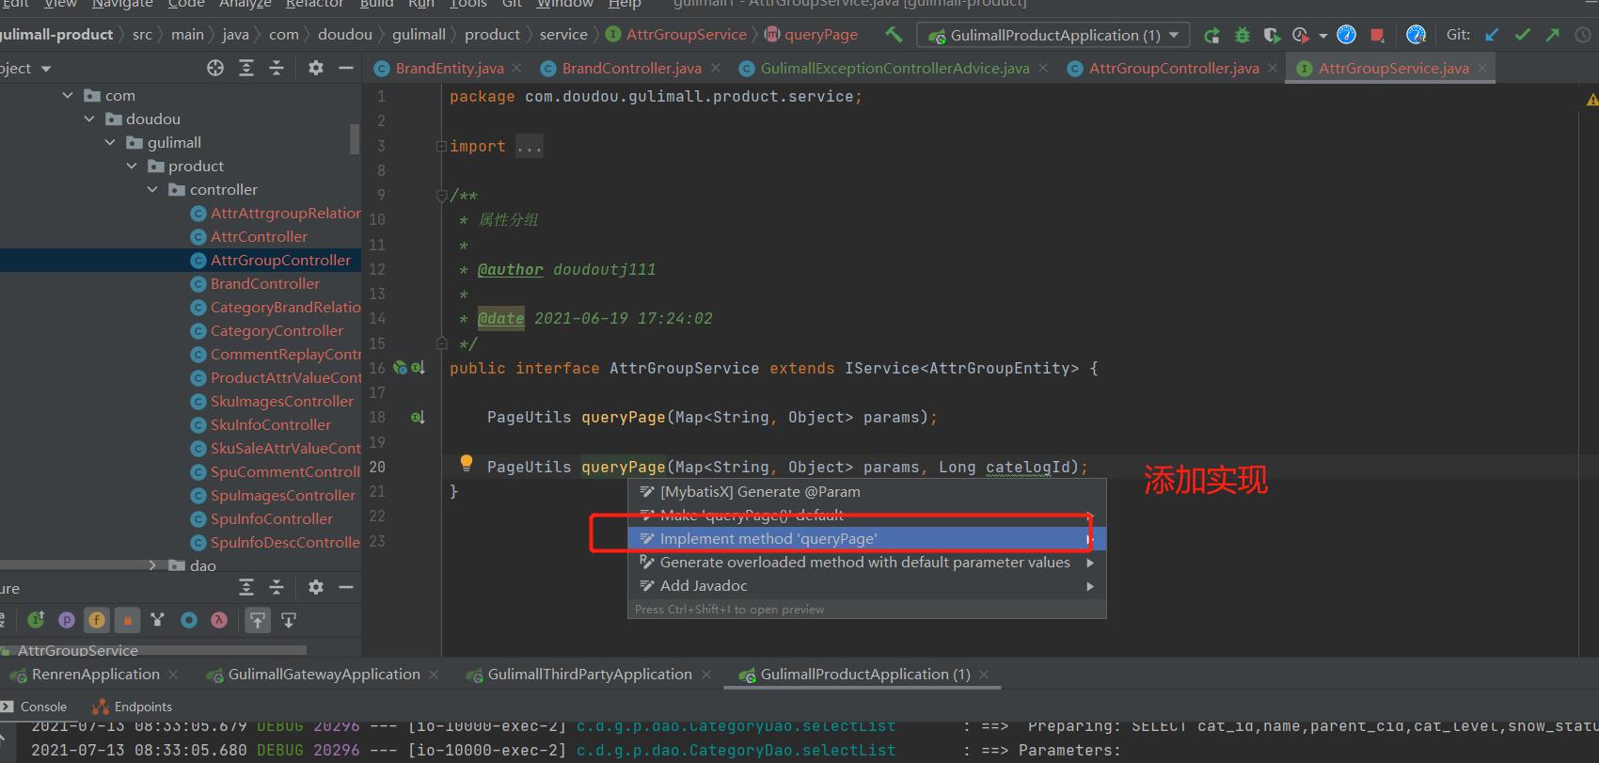Click the Build hammer icon
The image size is (1599, 763).
click(x=894, y=35)
